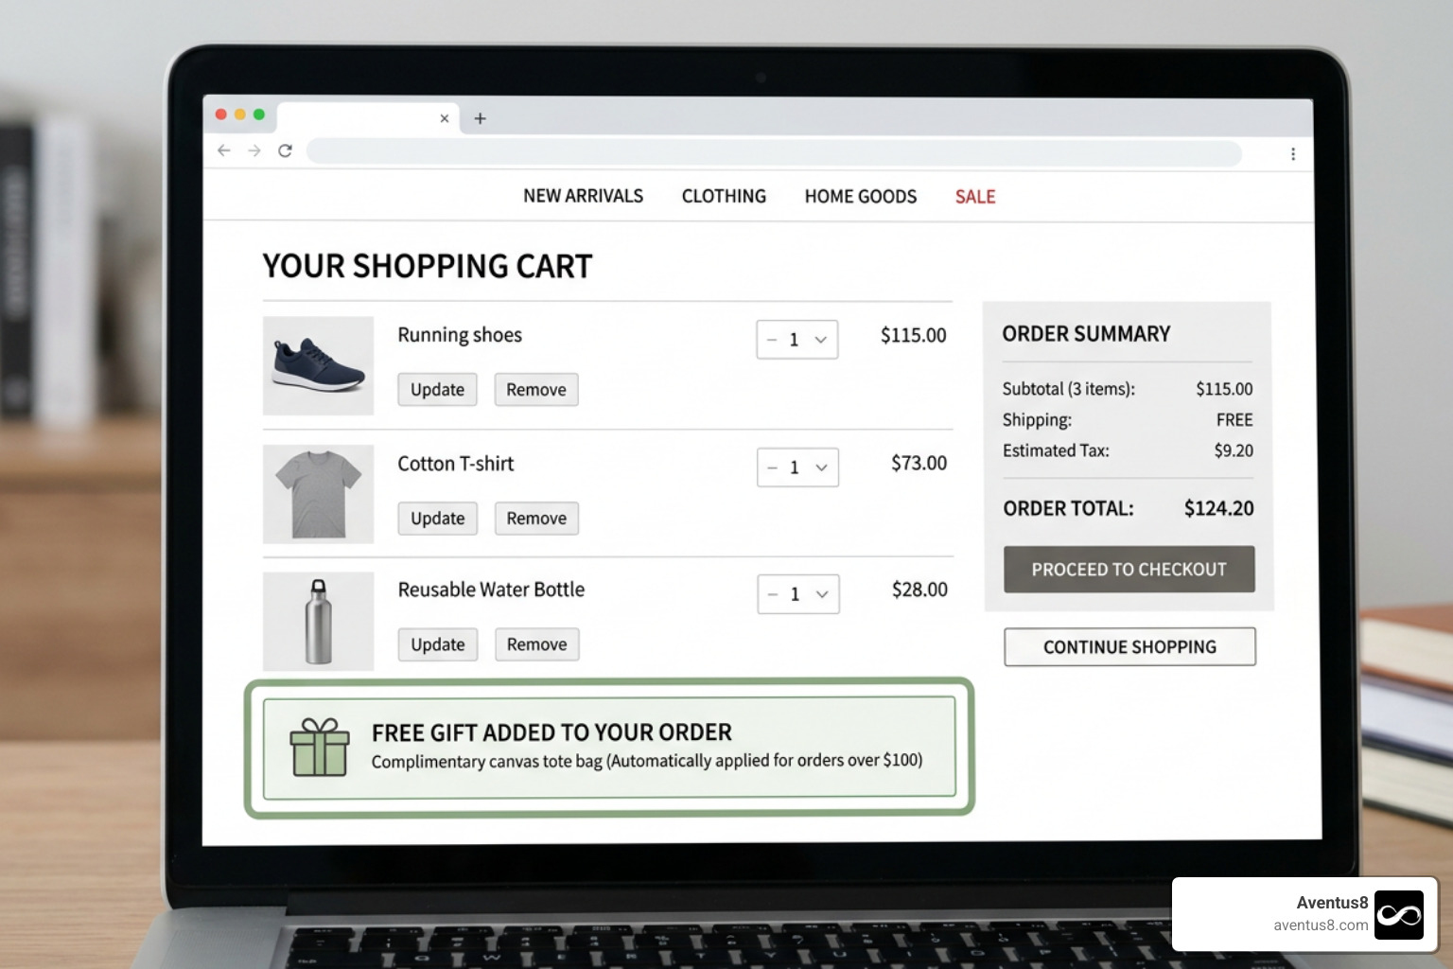1453x969 pixels.
Task: Open the NEW ARRIVALS menu
Action: 583,196
